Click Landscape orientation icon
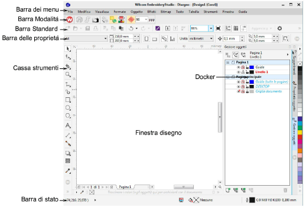The height and width of the screenshot is (214, 306). coord(155,39)
